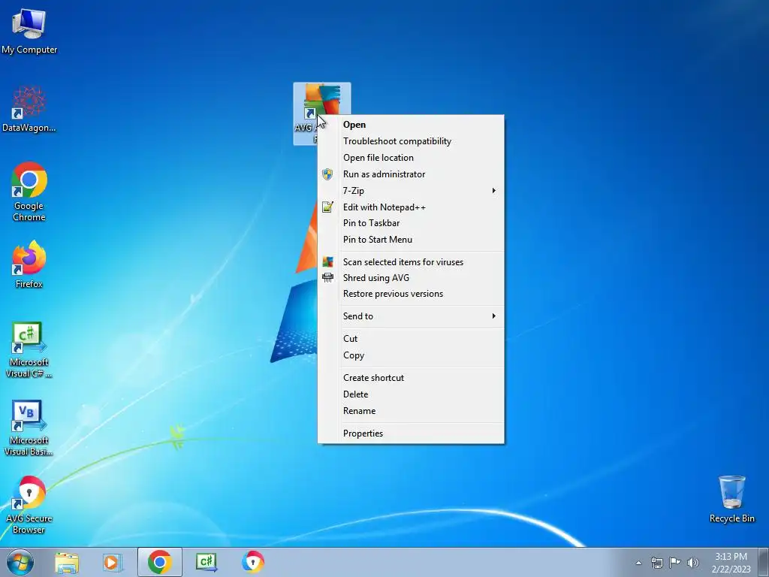
Task: Select the DataWagon desktop shortcut
Action: 29,109
